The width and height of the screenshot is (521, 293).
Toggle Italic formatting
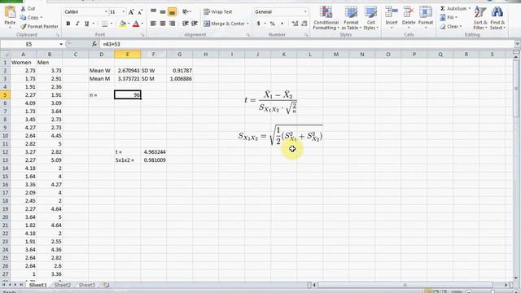(77, 24)
